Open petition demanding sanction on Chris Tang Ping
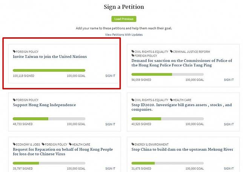 pyautogui.click(x=181, y=63)
